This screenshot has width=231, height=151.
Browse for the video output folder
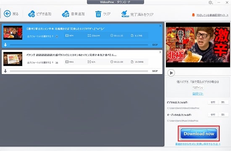[213, 102]
